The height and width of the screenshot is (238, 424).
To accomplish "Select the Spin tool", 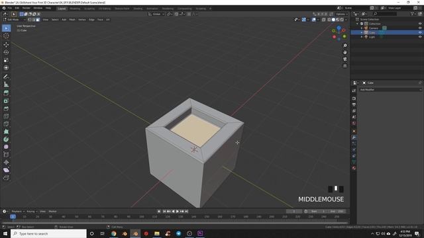I will [x=6, y=139].
